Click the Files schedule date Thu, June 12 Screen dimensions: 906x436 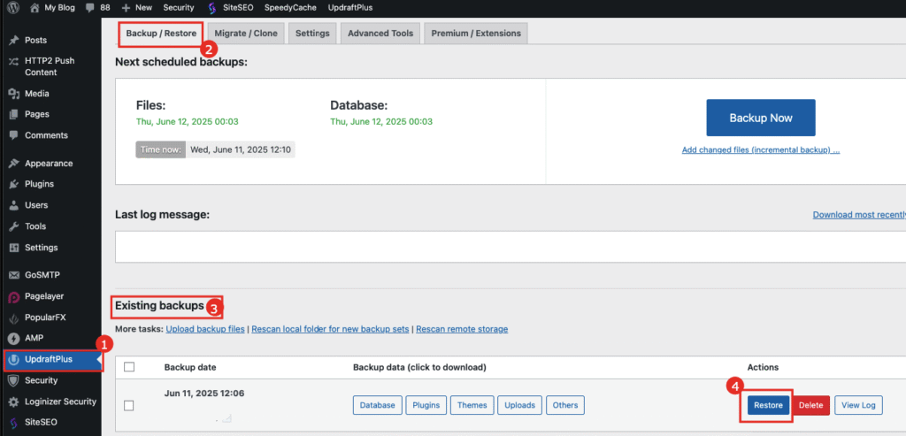pos(188,122)
